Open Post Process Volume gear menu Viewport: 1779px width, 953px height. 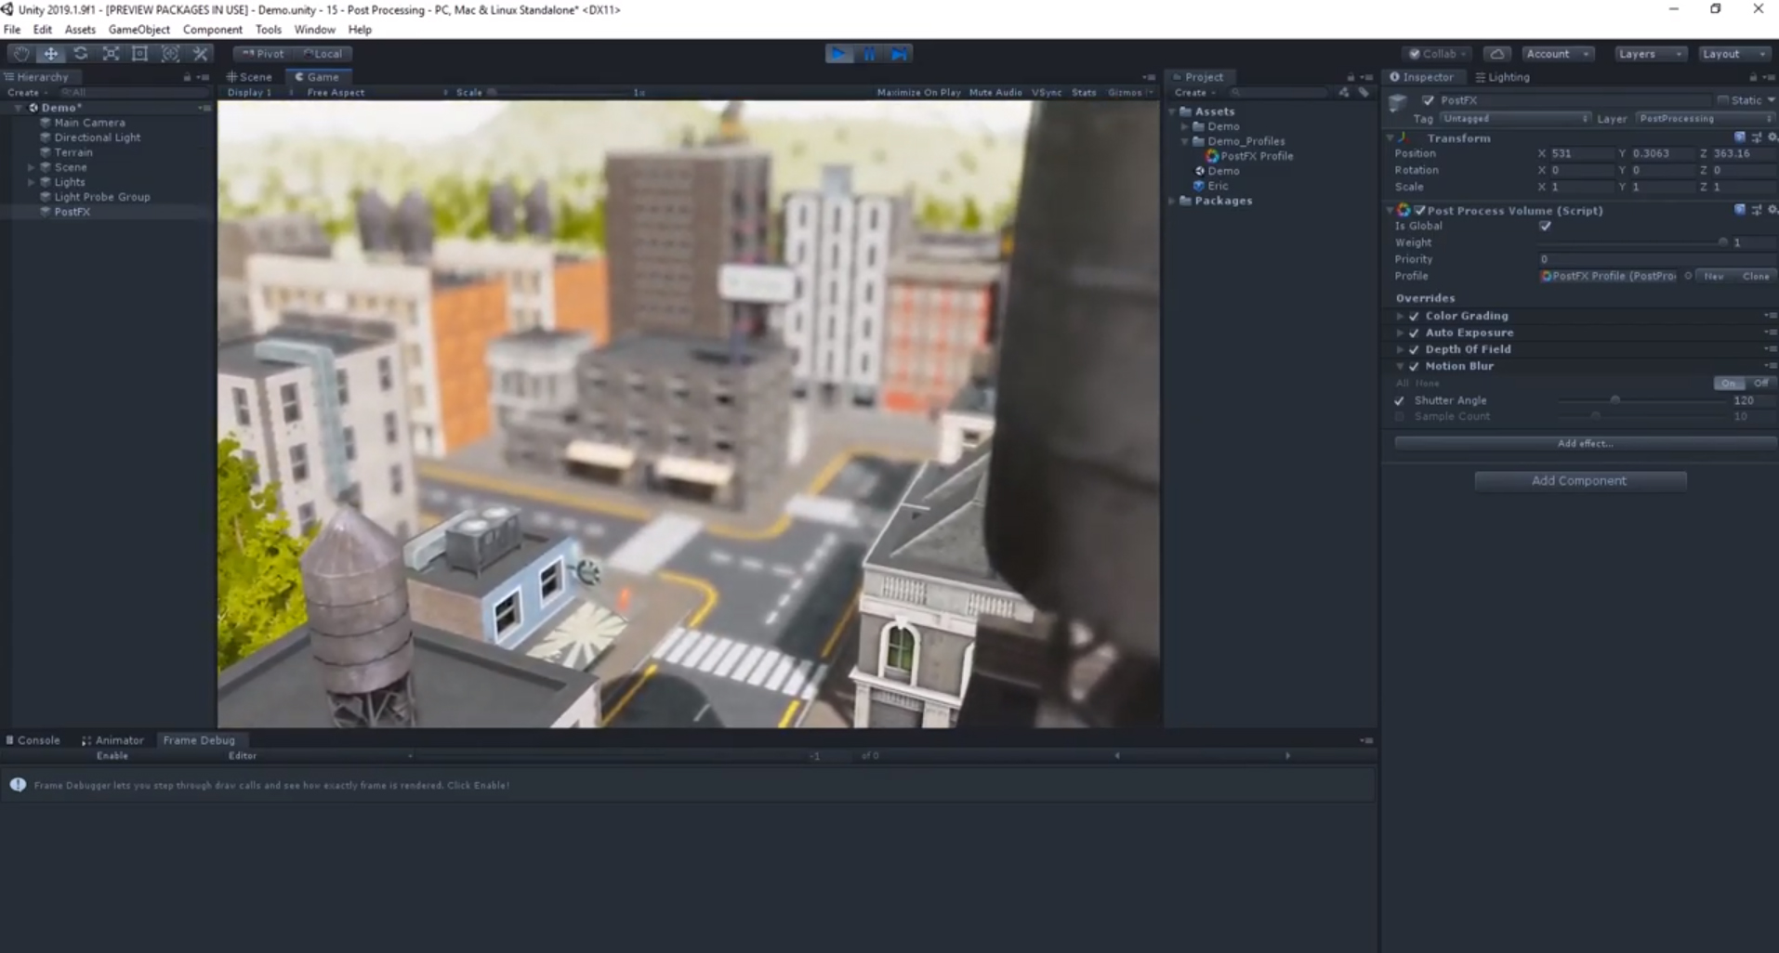tap(1772, 210)
